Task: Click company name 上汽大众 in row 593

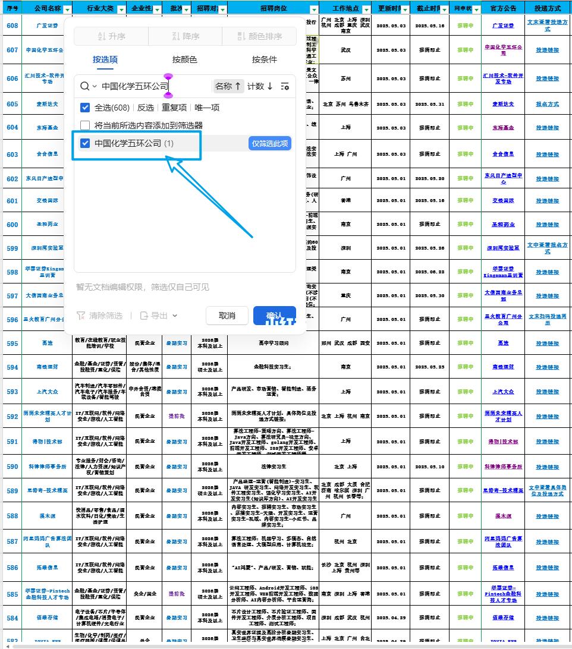Action: 47,392
